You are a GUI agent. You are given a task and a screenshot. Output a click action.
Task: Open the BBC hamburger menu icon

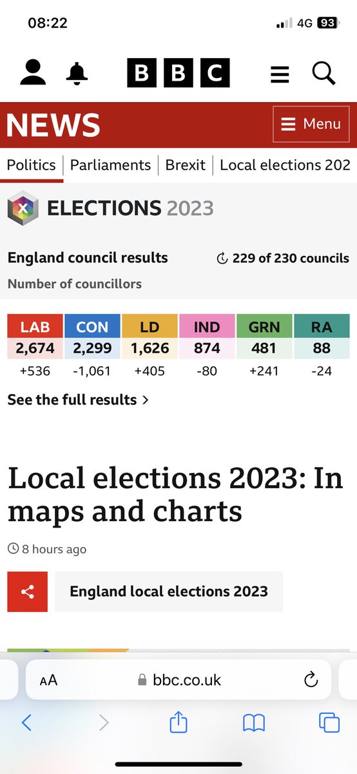280,73
